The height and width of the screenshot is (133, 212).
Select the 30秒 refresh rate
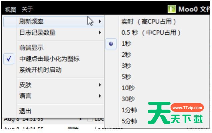tap(157, 99)
